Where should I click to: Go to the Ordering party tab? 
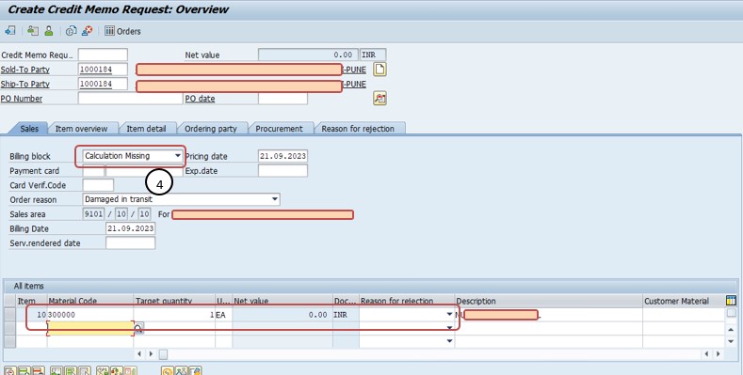tap(210, 128)
